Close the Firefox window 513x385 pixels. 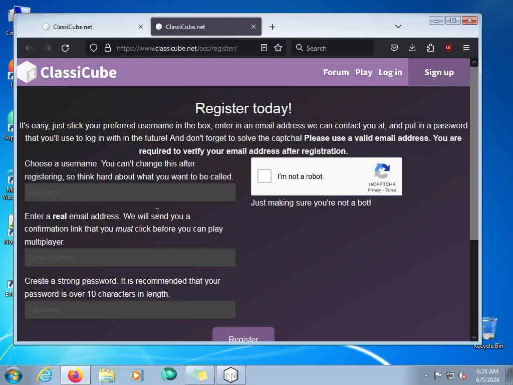pos(470,21)
